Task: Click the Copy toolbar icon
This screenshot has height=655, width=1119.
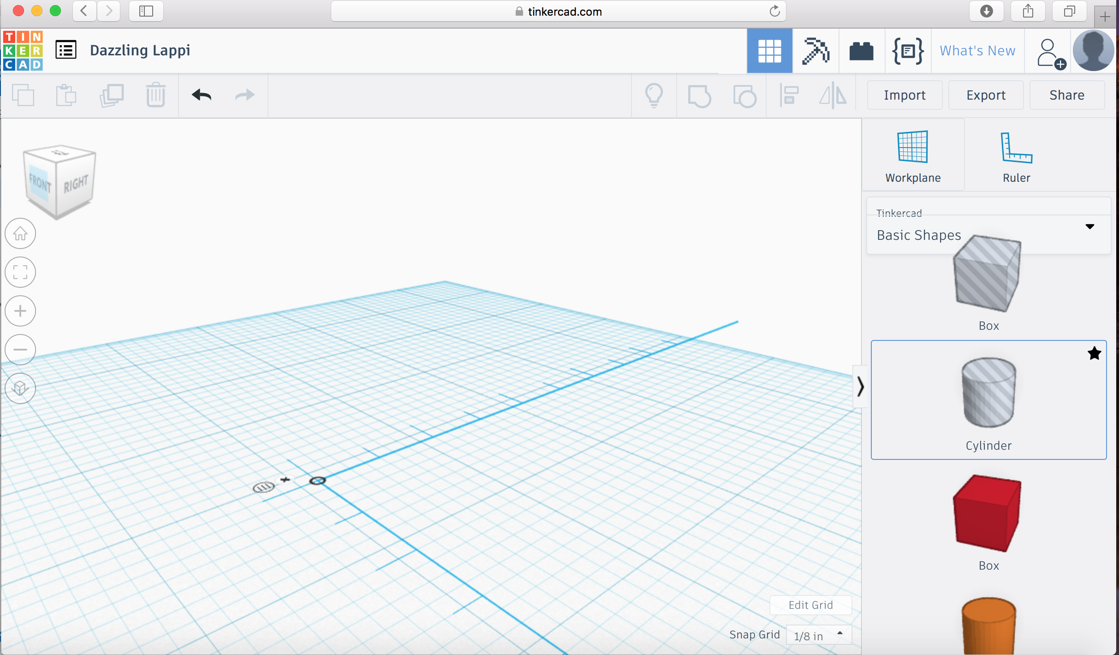Action: click(x=23, y=95)
